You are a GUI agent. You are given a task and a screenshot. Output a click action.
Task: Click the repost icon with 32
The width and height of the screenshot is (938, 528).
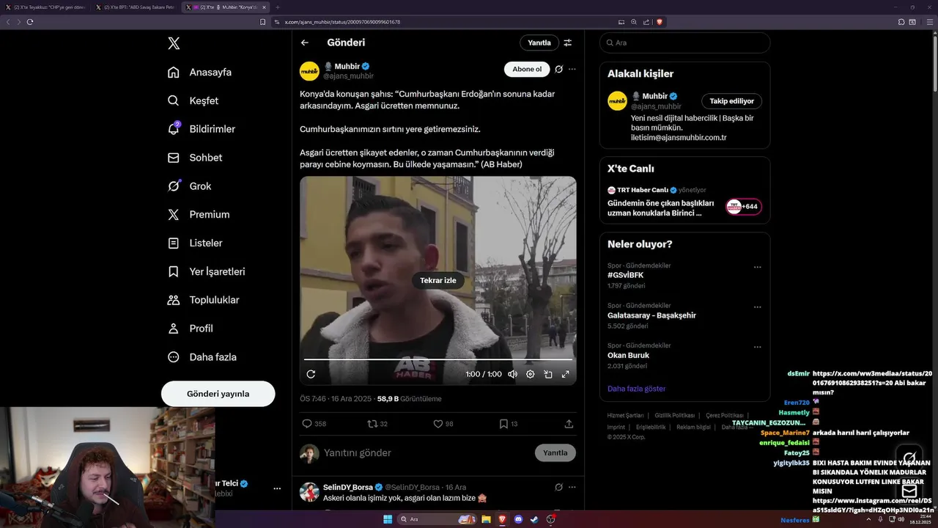[x=372, y=424]
